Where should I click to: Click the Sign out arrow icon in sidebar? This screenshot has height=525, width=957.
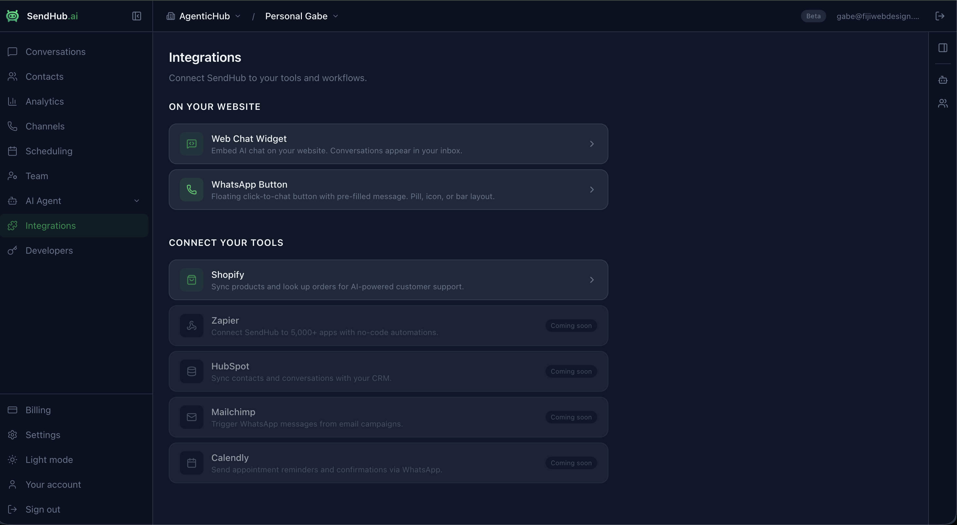(x=12, y=509)
